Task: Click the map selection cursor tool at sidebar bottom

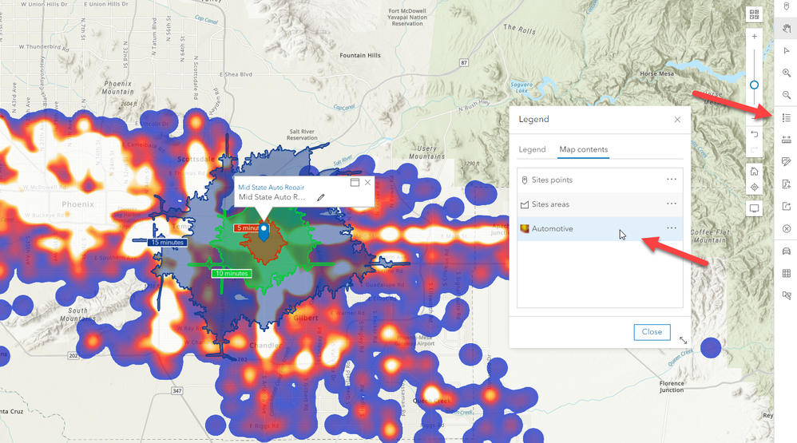Action: point(787,295)
